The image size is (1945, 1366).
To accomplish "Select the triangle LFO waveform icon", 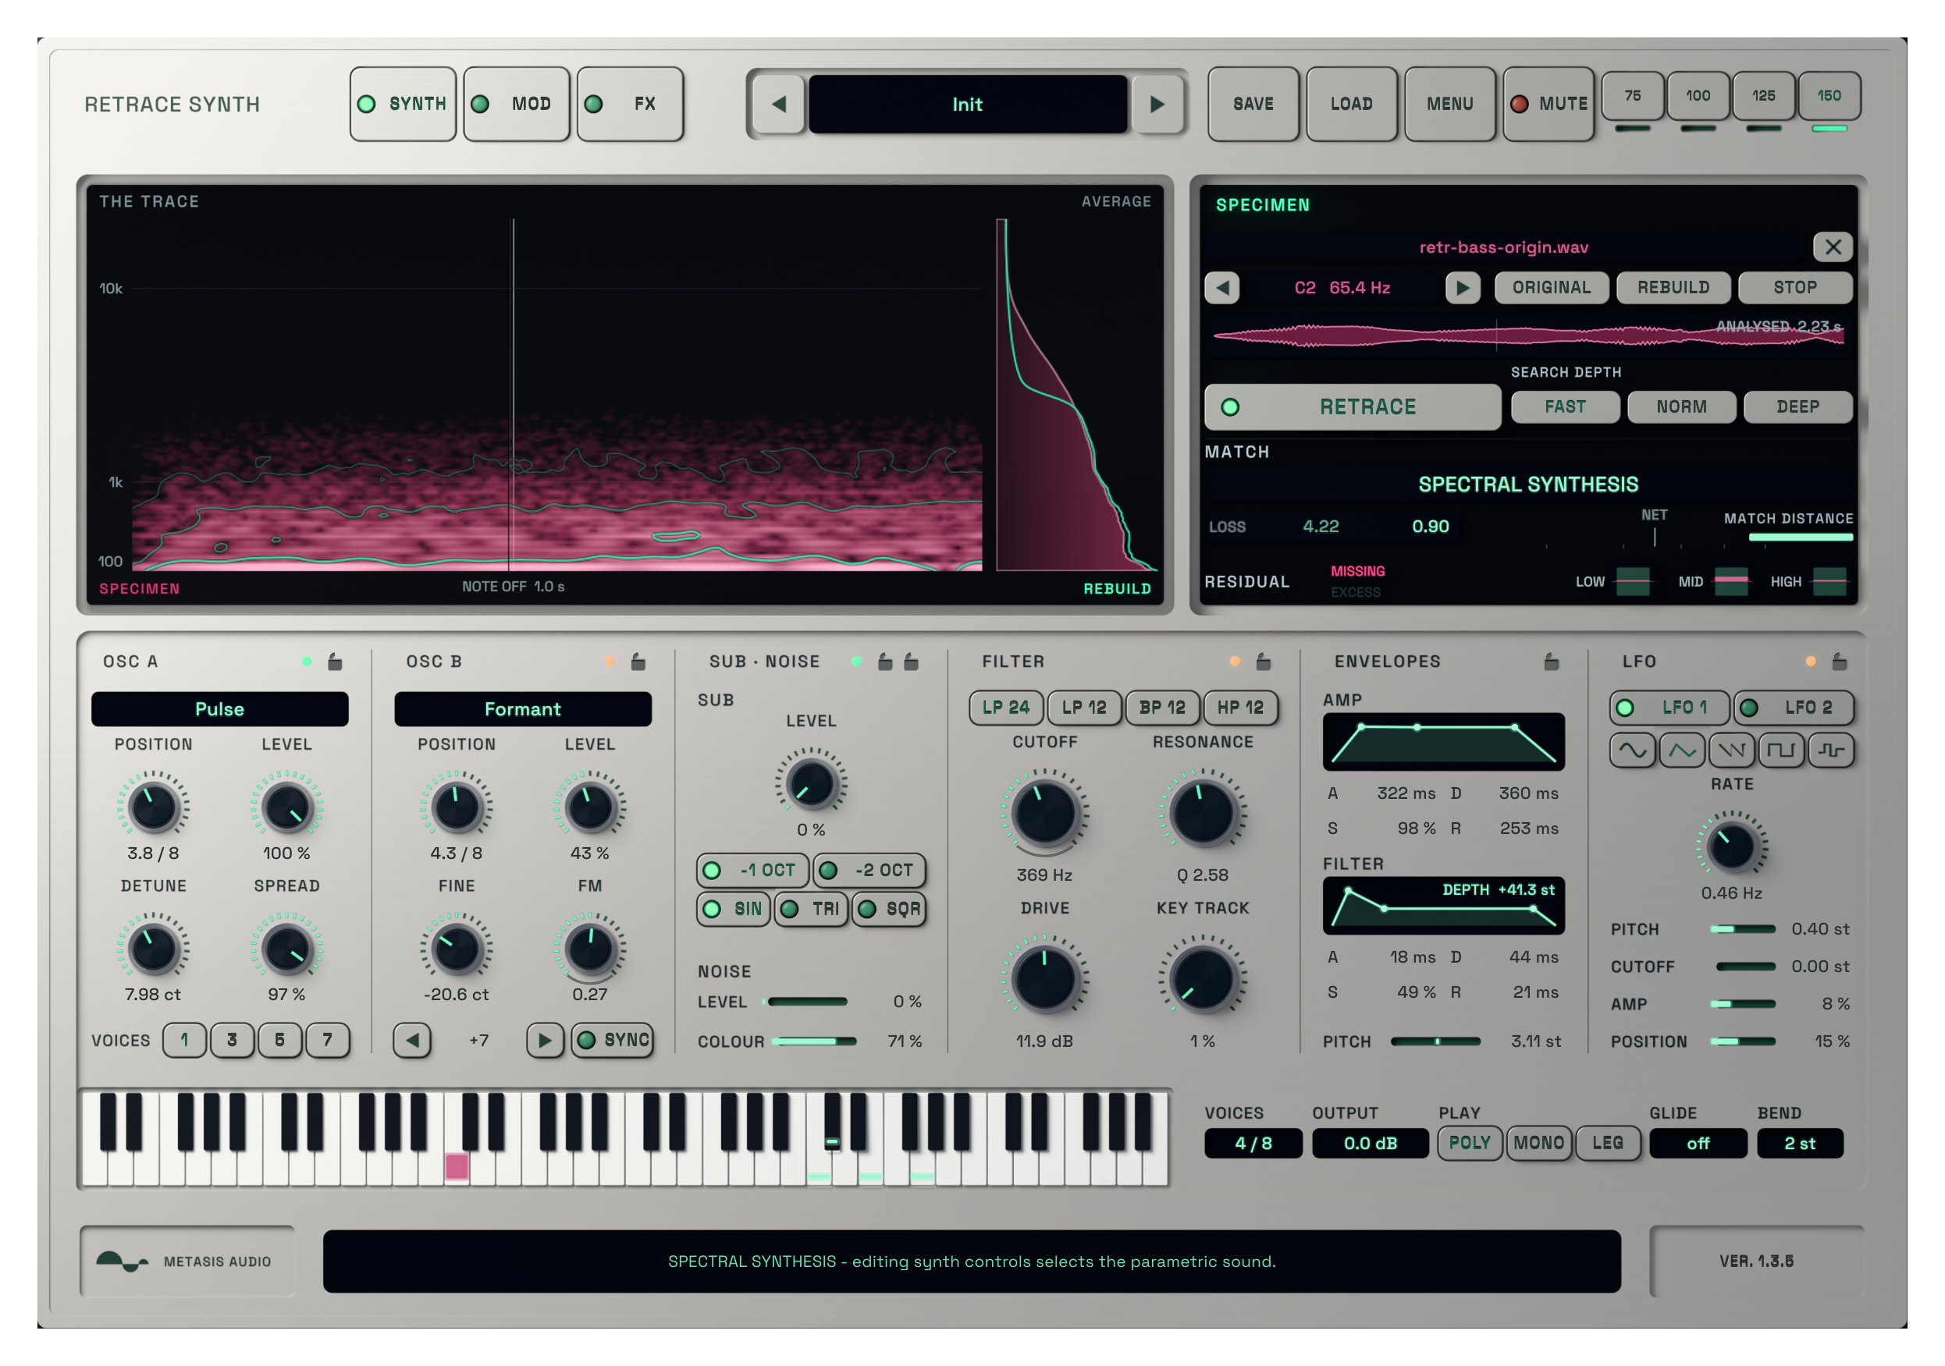I will pos(1683,750).
